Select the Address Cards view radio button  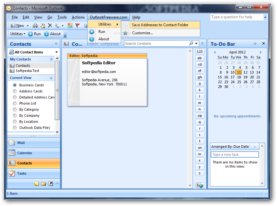tap(15, 91)
